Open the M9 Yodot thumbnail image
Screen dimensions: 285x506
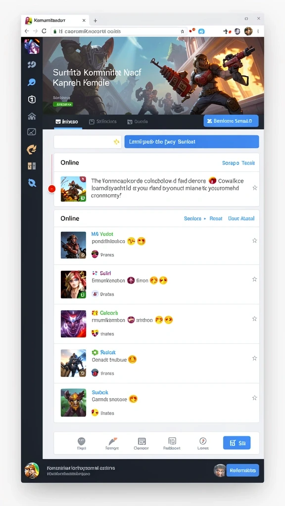(x=73, y=245)
